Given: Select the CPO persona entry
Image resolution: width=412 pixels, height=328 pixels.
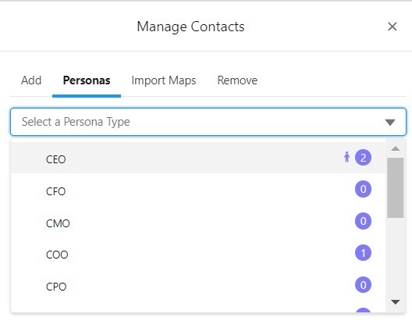Looking at the screenshot, I should (x=198, y=285).
